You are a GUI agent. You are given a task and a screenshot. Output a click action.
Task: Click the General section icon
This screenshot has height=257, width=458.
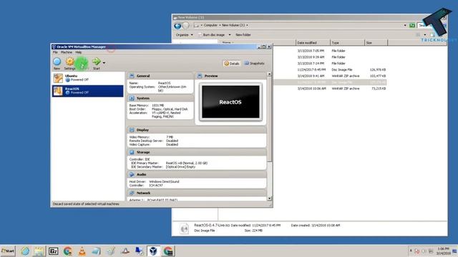pos(132,76)
